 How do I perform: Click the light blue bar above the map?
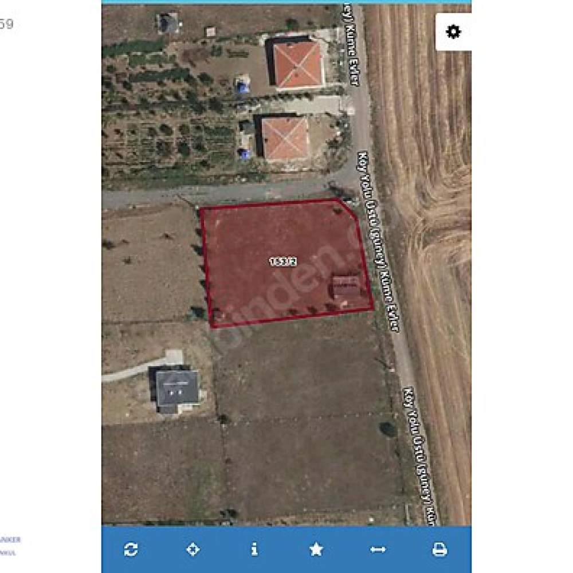286,2
